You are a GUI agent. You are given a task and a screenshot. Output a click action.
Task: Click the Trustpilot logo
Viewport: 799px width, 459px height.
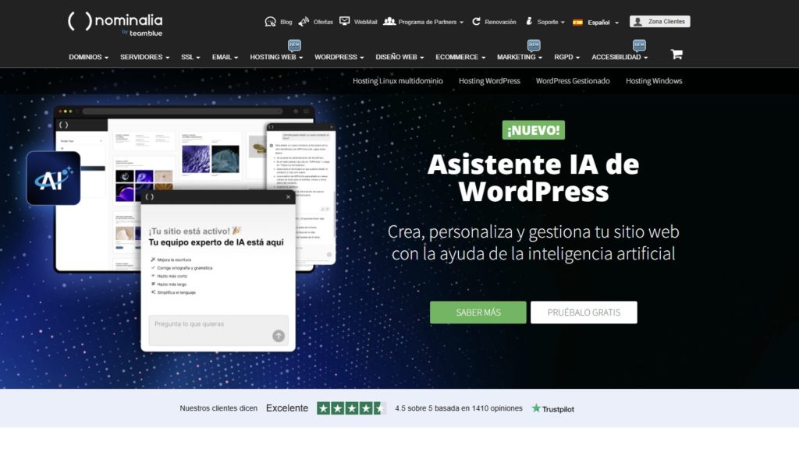[553, 408]
